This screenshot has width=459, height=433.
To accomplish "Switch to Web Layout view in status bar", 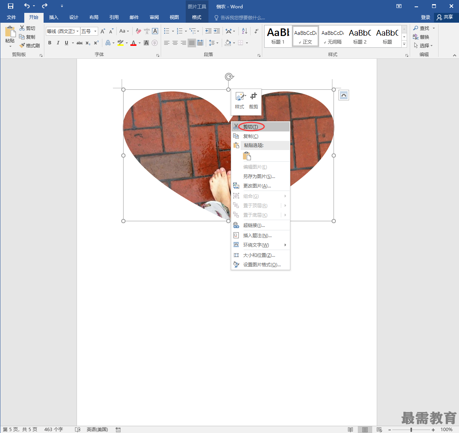I will [x=379, y=430].
